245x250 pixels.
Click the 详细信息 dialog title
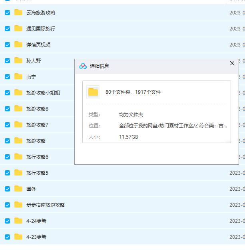[x=100, y=66]
